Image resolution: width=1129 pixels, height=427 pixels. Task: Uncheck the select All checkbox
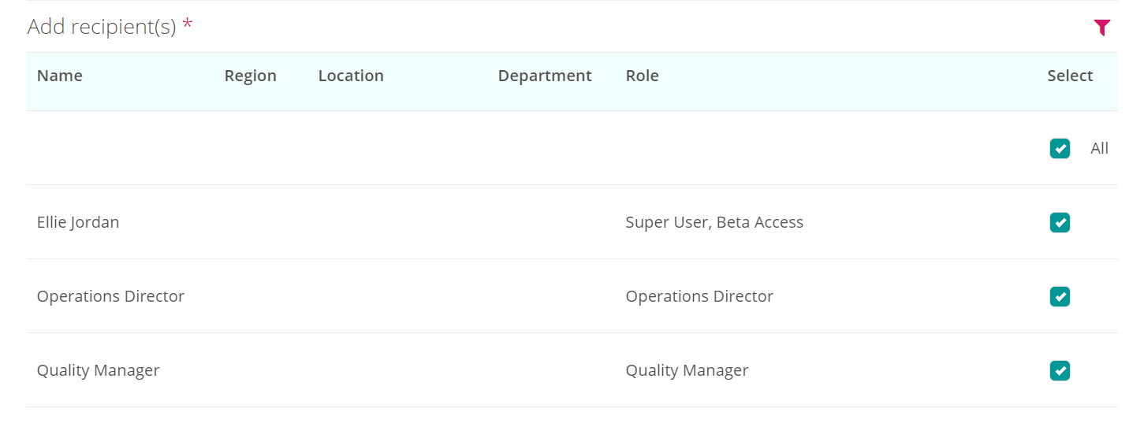[x=1060, y=148]
